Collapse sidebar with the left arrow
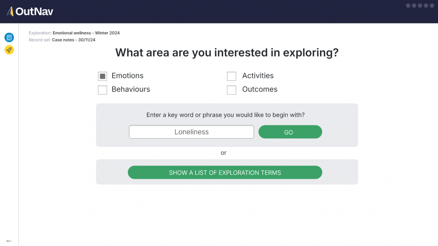Screen dimensions: 438x246 pos(9,241)
